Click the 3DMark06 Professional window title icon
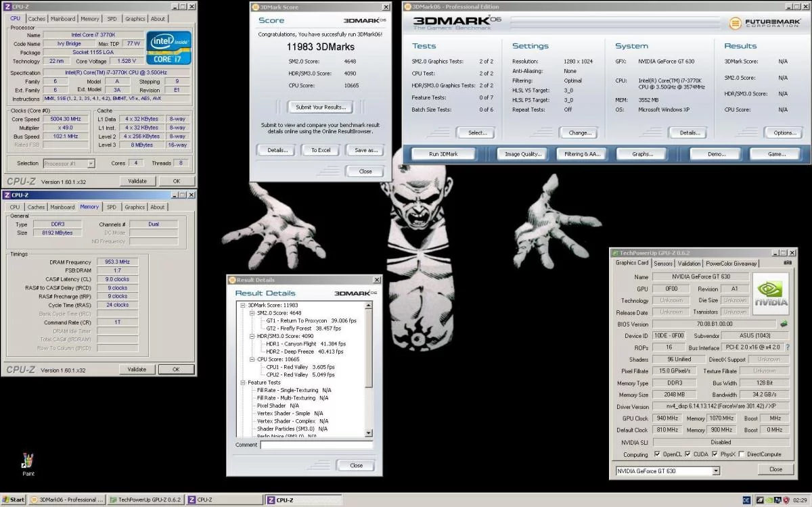 click(x=408, y=7)
